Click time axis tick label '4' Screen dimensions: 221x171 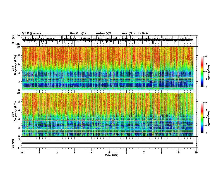92,153
